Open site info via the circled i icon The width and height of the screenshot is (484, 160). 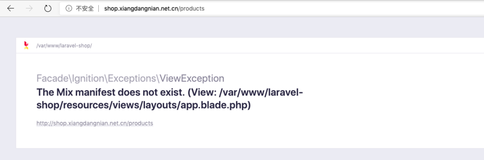[68, 8]
